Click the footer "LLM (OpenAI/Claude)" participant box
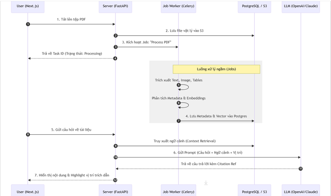Screen dimensions: 331x196 pyautogui.click(x=301, y=191)
